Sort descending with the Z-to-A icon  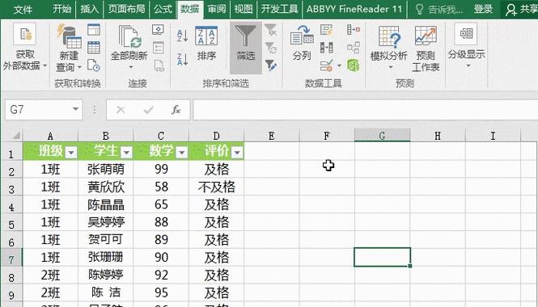(182, 59)
